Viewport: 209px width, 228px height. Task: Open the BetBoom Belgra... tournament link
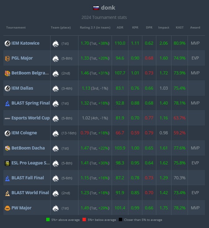(30, 73)
